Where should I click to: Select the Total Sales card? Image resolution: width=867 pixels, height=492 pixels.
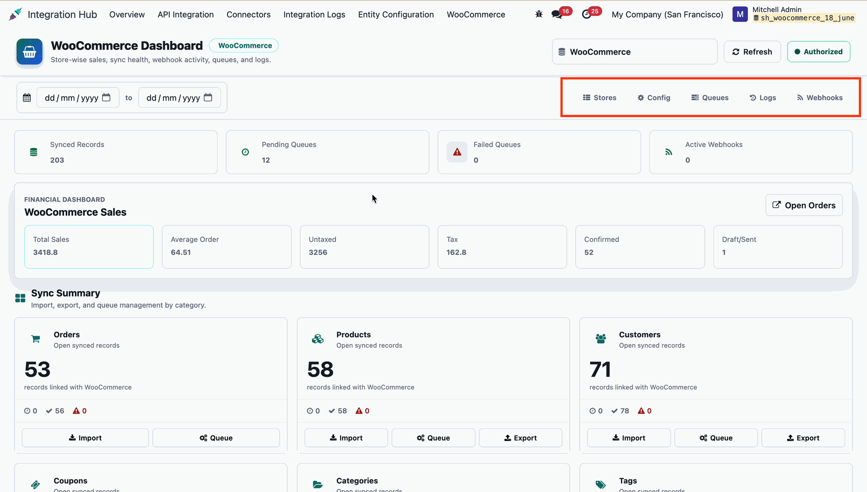click(89, 247)
